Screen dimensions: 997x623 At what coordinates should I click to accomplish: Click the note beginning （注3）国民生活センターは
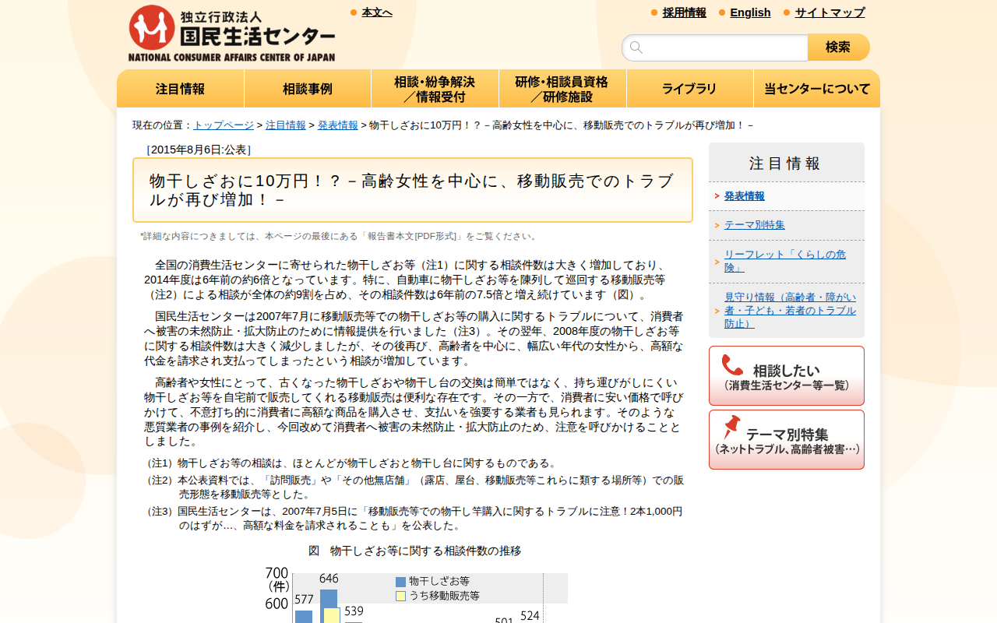pos(414,518)
